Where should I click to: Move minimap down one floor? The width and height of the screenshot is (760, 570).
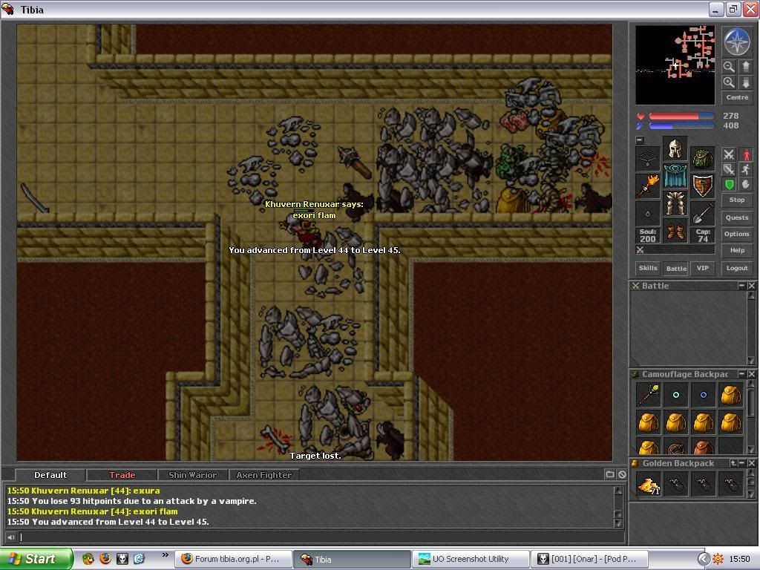pos(745,82)
